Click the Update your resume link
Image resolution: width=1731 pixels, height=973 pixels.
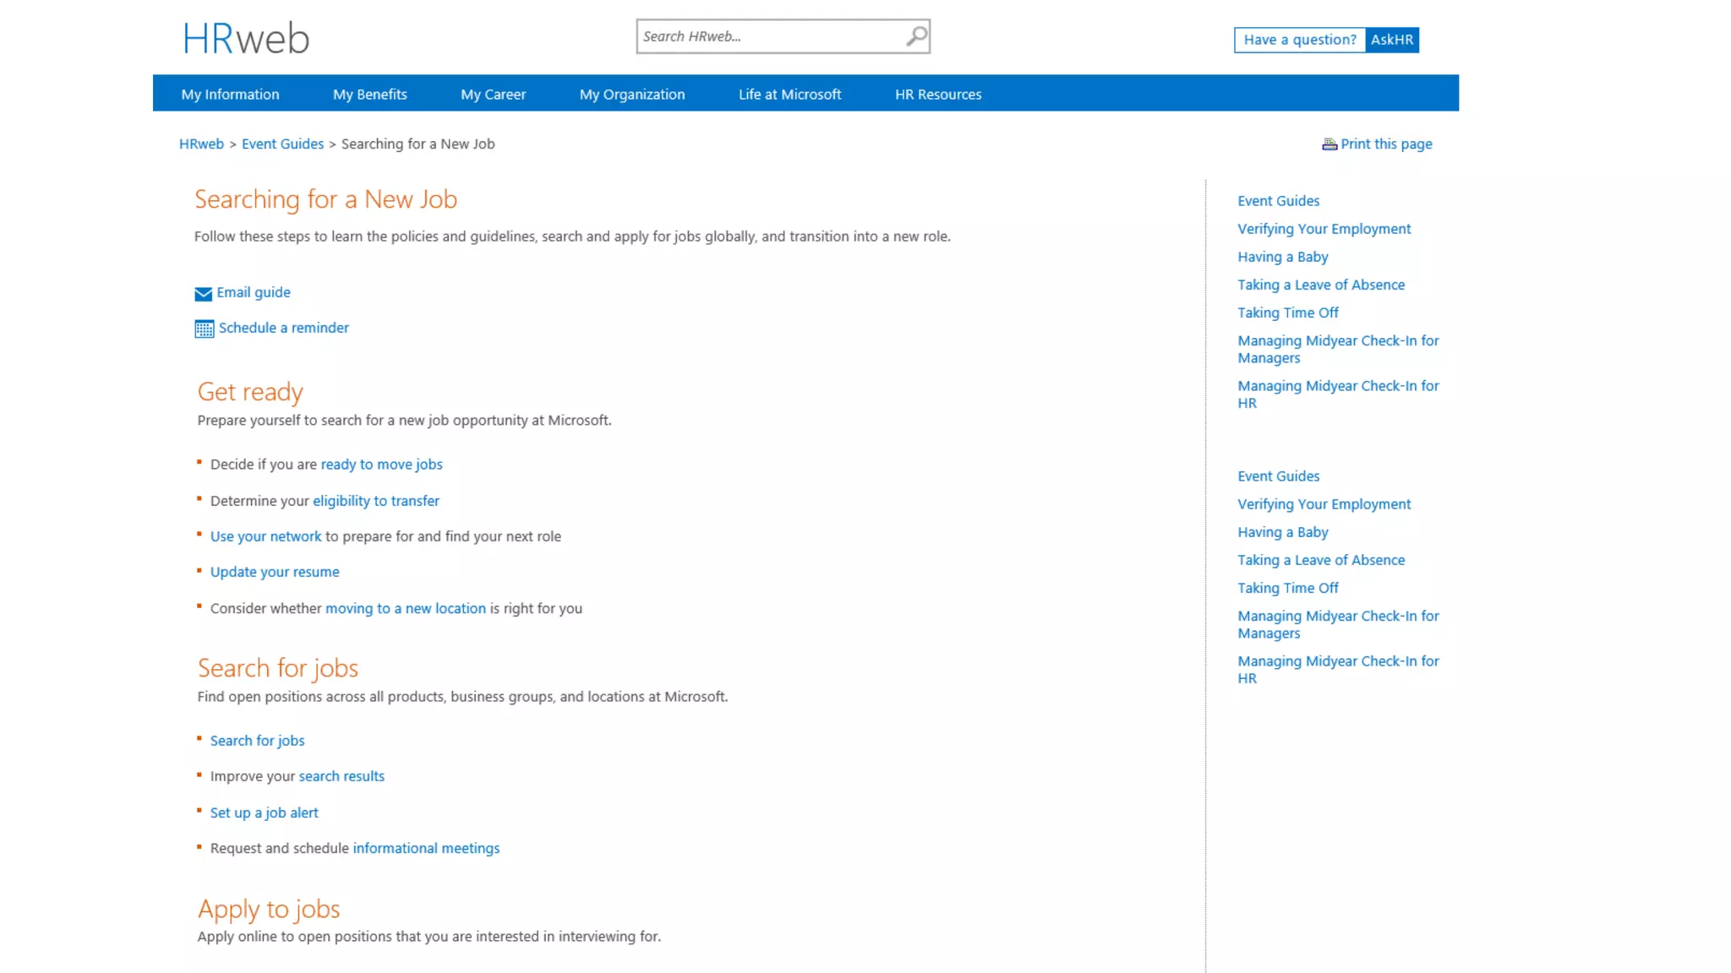tap(275, 572)
